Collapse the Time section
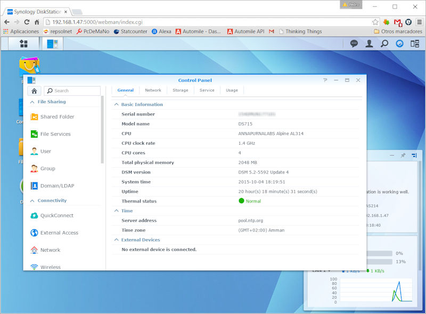Viewport: 426px width, 314px height. [116, 211]
